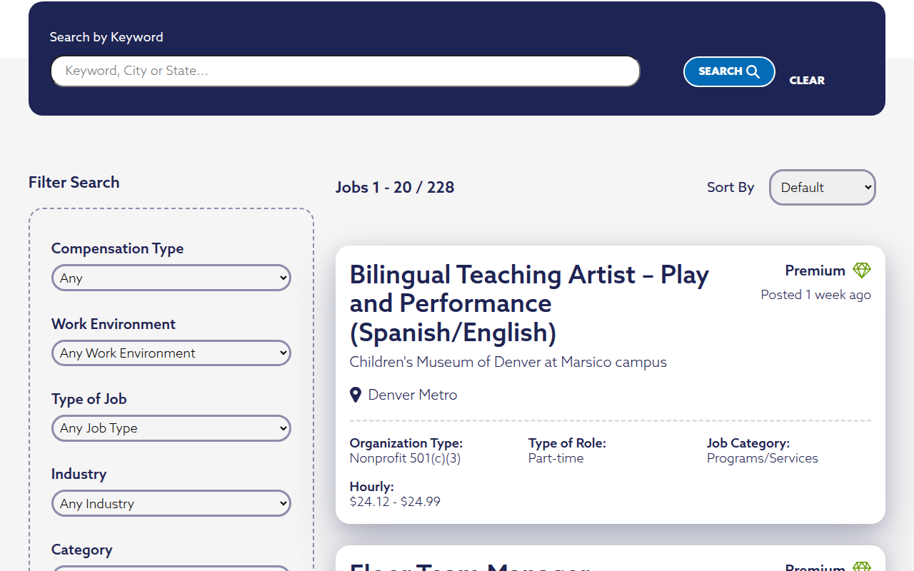Screen dimensions: 914x571
Task: Open the Sort By dropdown
Action: click(x=822, y=187)
